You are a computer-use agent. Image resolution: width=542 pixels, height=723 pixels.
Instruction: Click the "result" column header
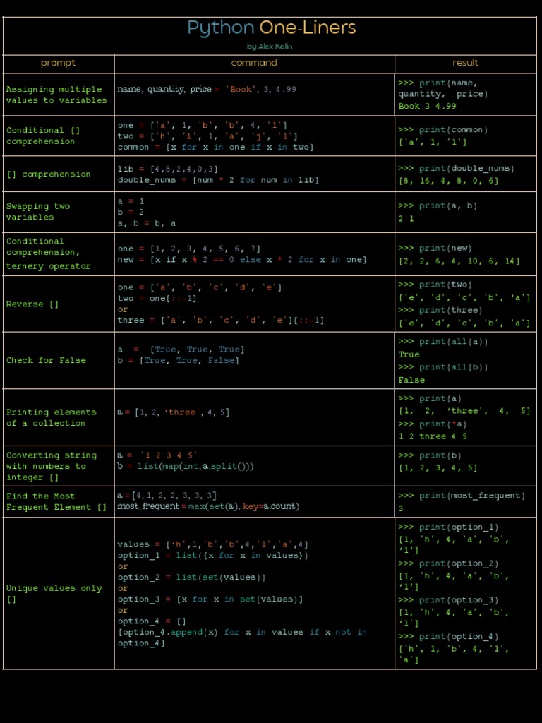click(465, 63)
